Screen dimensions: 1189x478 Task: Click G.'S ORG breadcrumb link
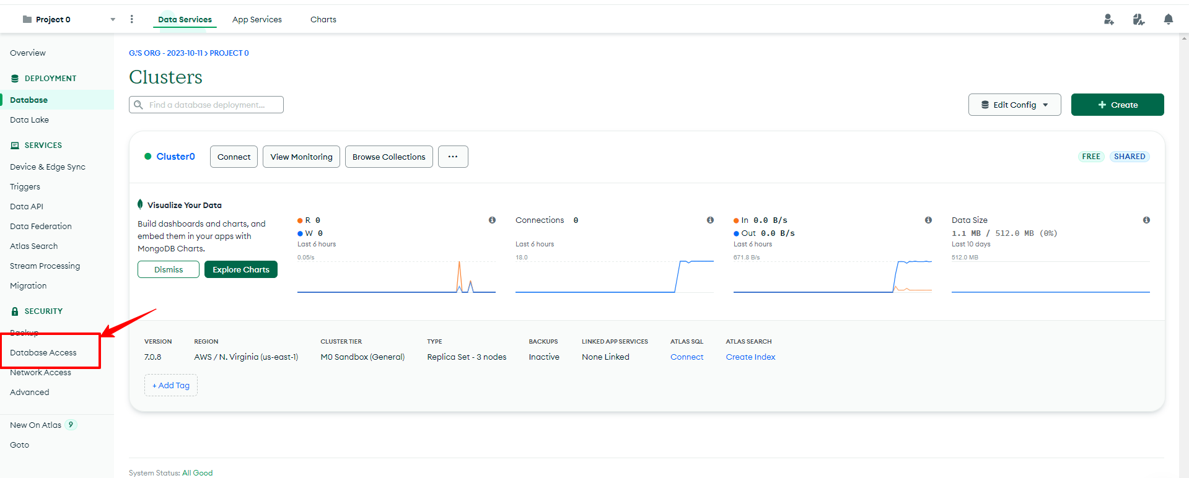(x=165, y=53)
